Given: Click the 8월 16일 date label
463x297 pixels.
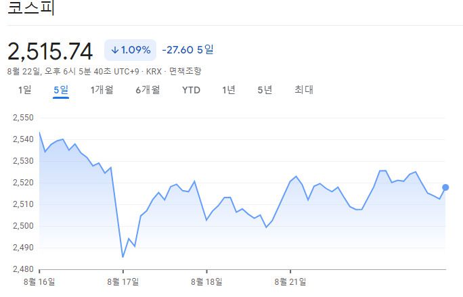Looking at the screenshot, I should pyautogui.click(x=41, y=281).
